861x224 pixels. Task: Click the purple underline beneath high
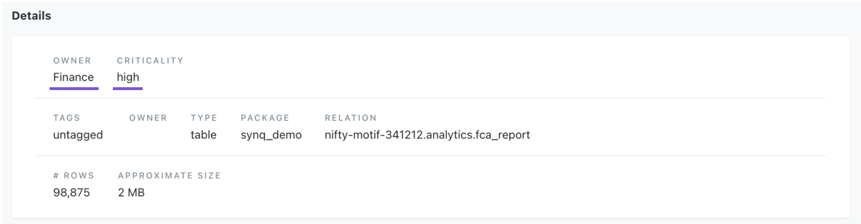coord(128,89)
